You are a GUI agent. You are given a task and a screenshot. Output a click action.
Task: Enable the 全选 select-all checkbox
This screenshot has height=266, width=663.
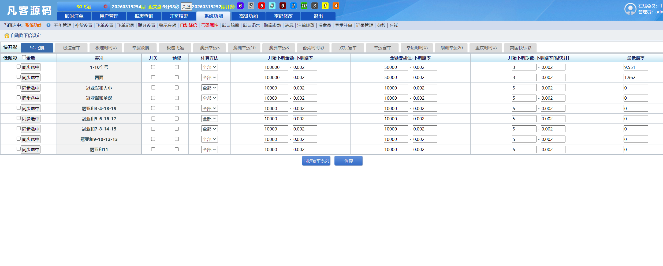point(24,57)
